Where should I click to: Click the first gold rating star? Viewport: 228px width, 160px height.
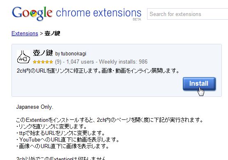pyautogui.click(x=35, y=62)
